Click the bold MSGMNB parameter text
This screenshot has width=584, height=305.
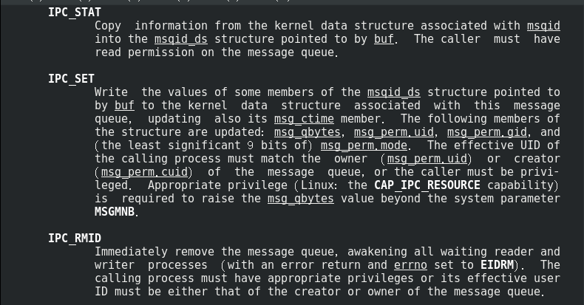point(115,212)
